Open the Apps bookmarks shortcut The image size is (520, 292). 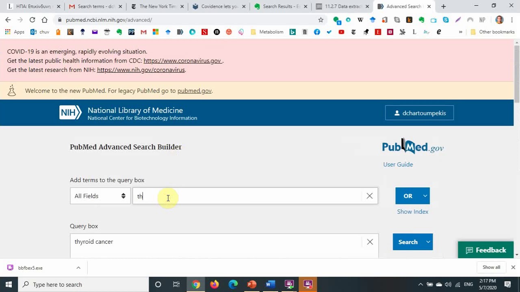coord(14,32)
